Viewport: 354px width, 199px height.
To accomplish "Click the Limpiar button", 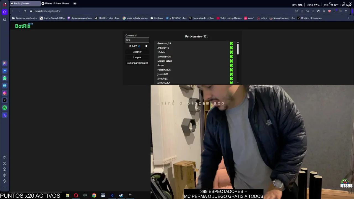I will (137, 57).
